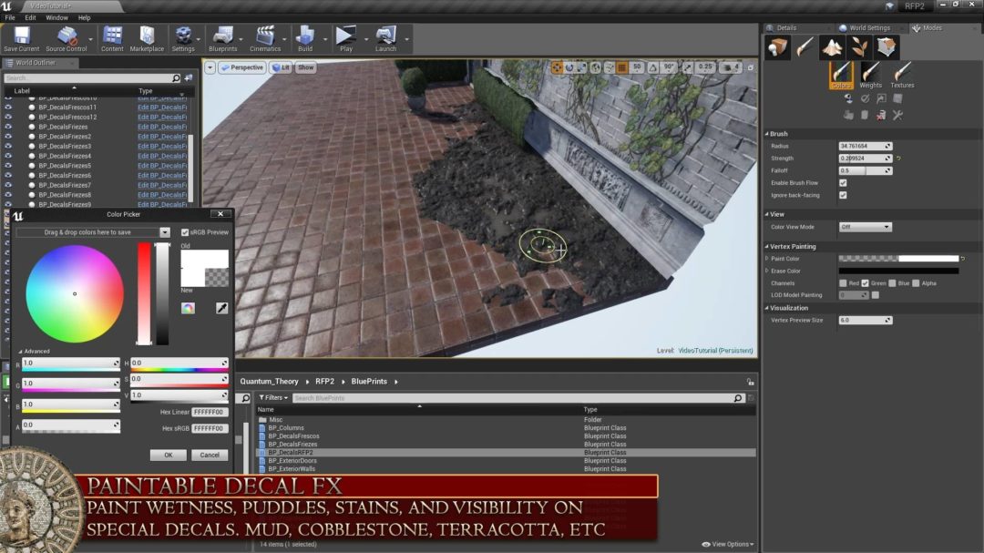
Task: Open the Cinematics toolbar menu
Action: 265,39
